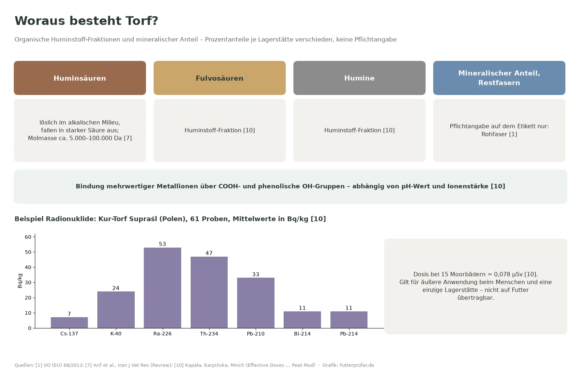Click the Ra-226 bar labeled 53
This screenshot has width=581, height=377.
(x=162, y=288)
